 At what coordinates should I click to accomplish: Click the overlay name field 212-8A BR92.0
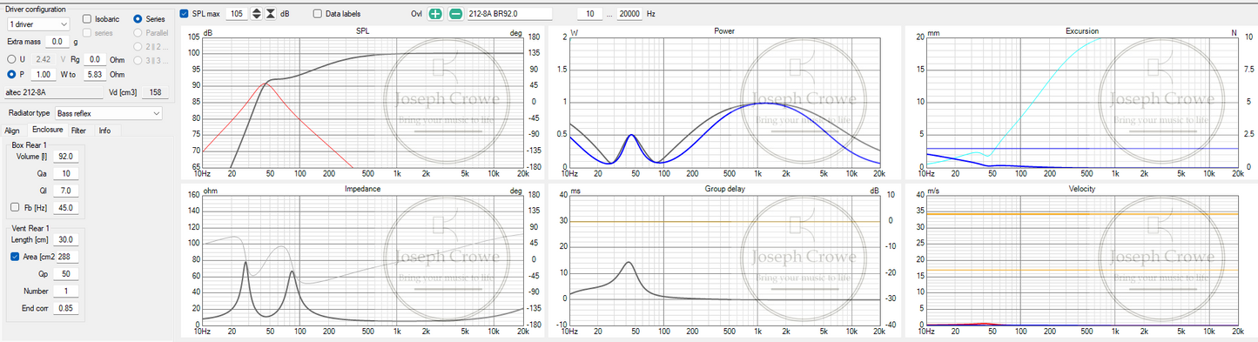pos(509,14)
